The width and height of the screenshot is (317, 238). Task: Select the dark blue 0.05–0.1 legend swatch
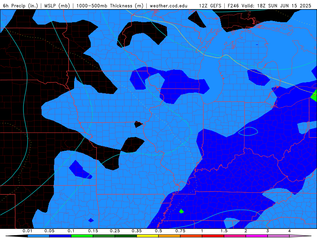[x=60, y=236]
